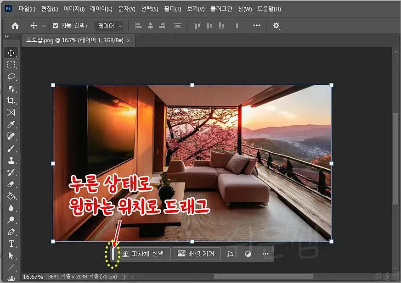Select the Eyedropper tool

point(11,124)
